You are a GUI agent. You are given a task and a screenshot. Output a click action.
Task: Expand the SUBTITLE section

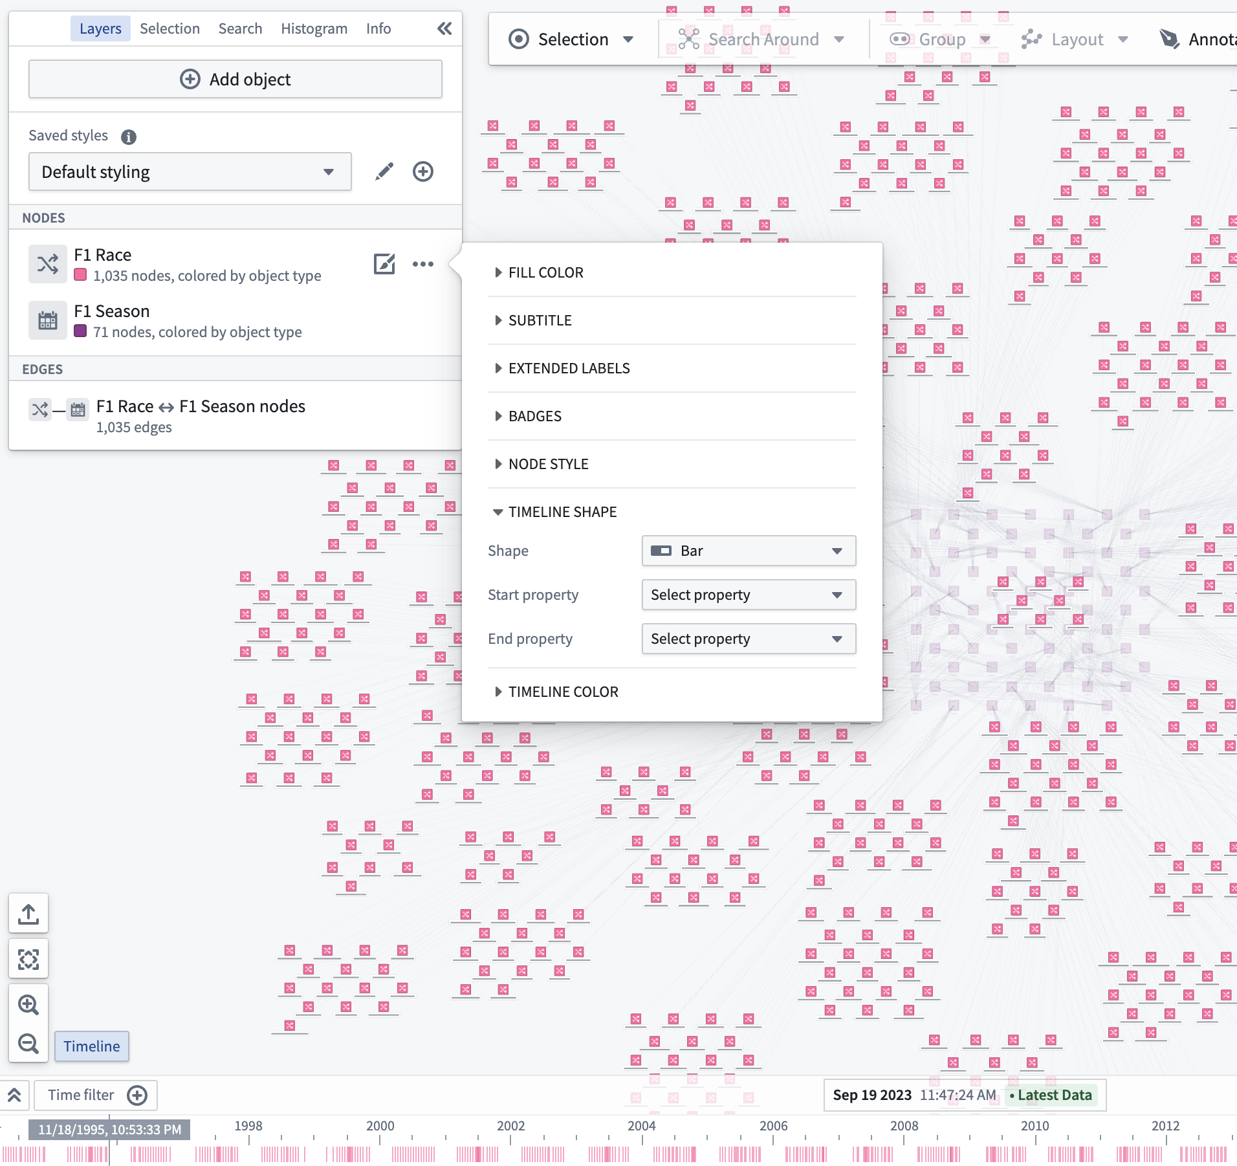pyautogui.click(x=534, y=320)
